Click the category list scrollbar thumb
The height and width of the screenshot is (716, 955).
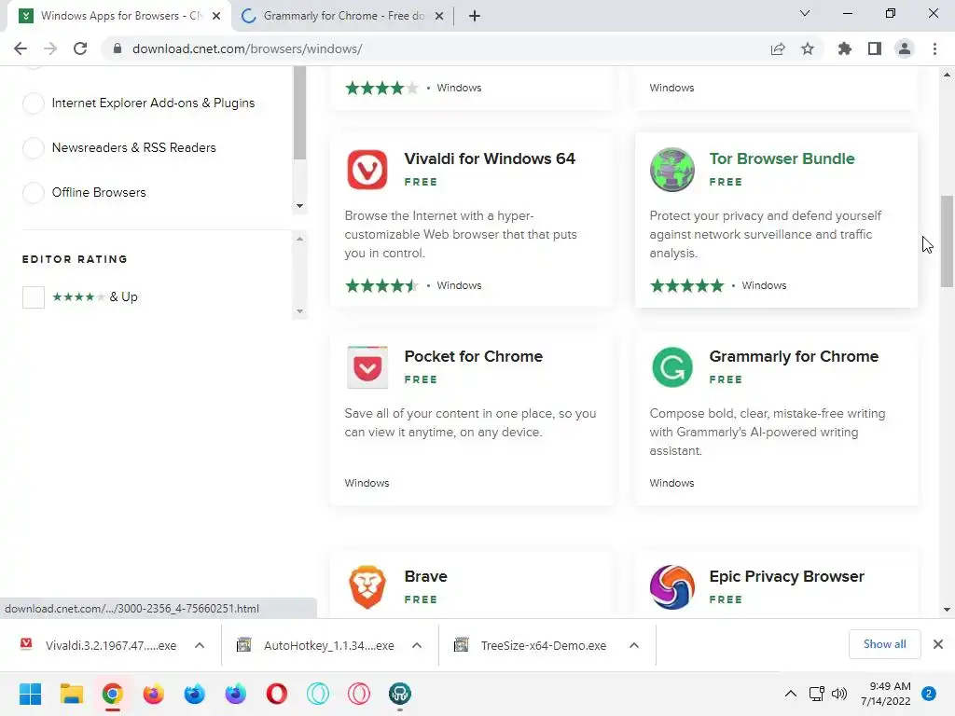pyautogui.click(x=299, y=113)
